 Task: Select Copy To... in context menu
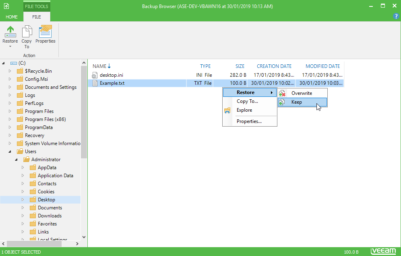[247, 101]
